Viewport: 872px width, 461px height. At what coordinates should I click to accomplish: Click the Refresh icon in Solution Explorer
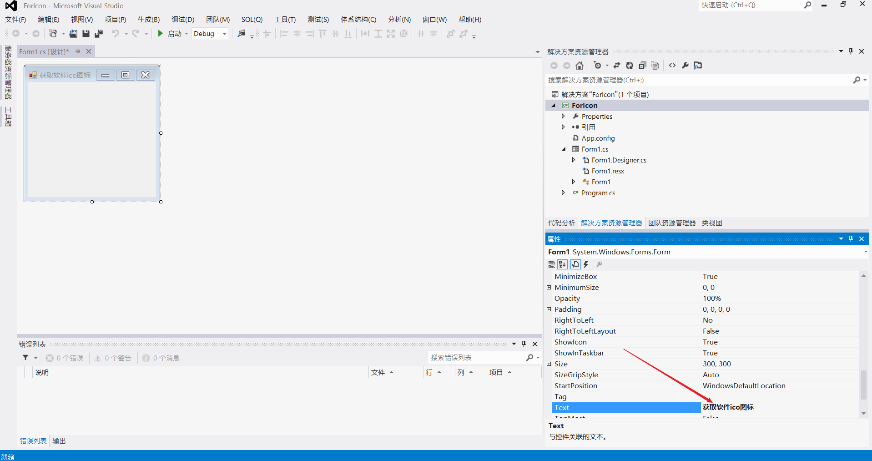[630, 66]
